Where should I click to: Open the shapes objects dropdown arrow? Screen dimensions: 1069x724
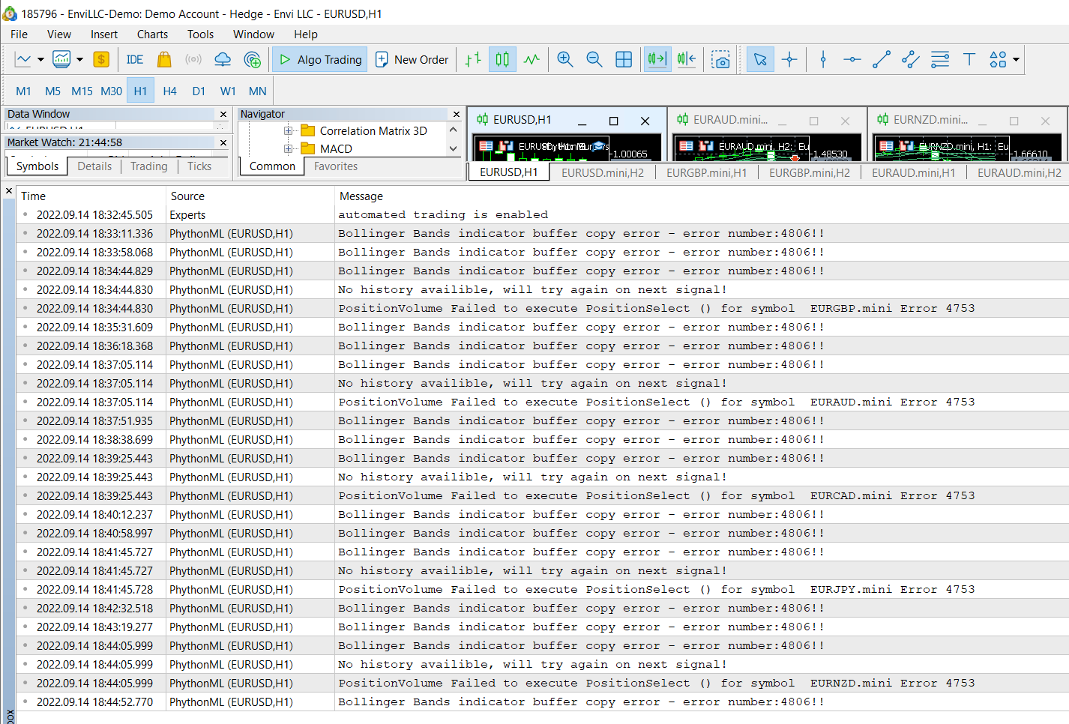(x=1016, y=60)
